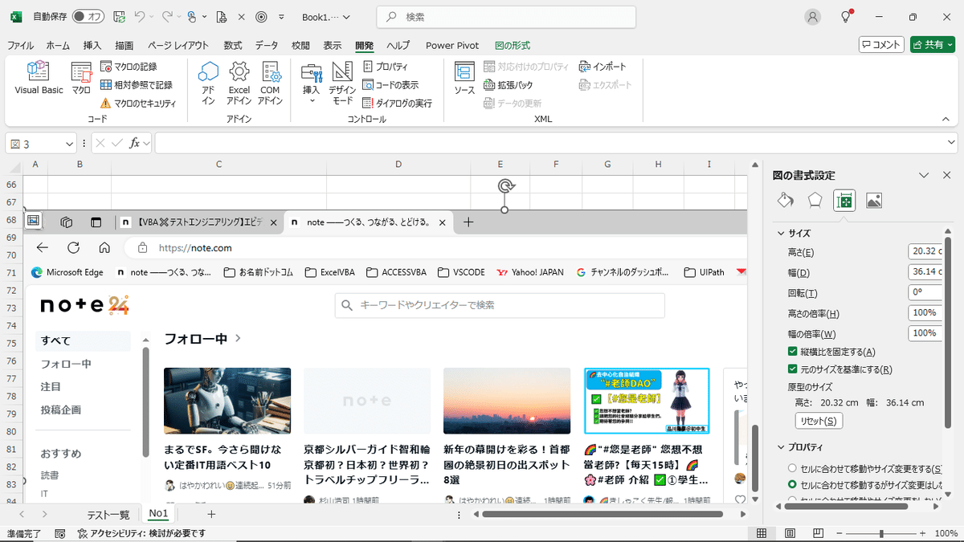Run ダイアログの実行

coord(398,104)
